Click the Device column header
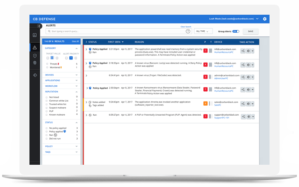 tap(218, 42)
